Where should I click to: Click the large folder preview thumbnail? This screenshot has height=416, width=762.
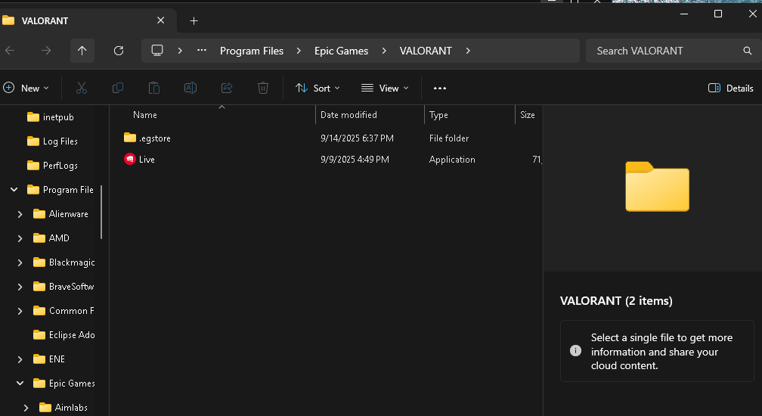pos(657,187)
